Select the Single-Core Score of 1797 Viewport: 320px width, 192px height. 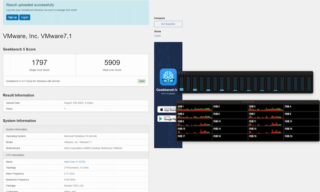coord(39,62)
